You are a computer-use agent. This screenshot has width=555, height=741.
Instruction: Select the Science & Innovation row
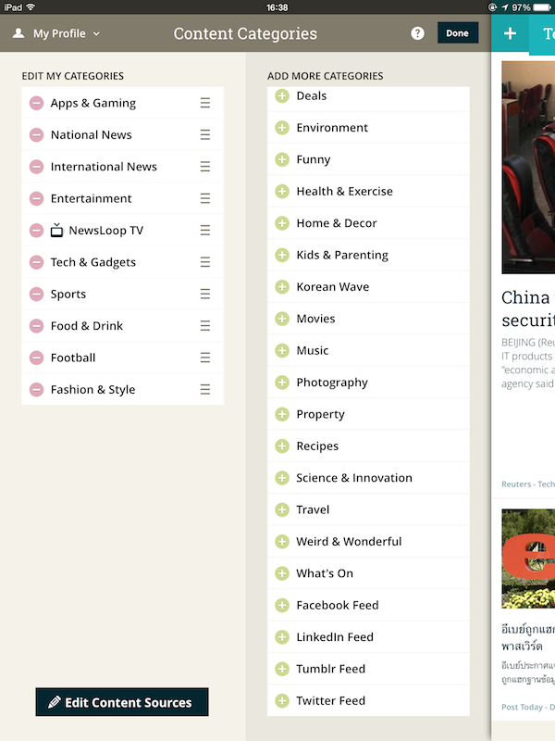click(x=368, y=478)
